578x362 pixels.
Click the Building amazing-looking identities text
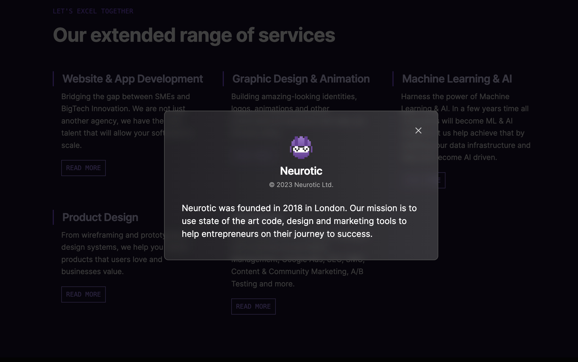[x=294, y=96]
